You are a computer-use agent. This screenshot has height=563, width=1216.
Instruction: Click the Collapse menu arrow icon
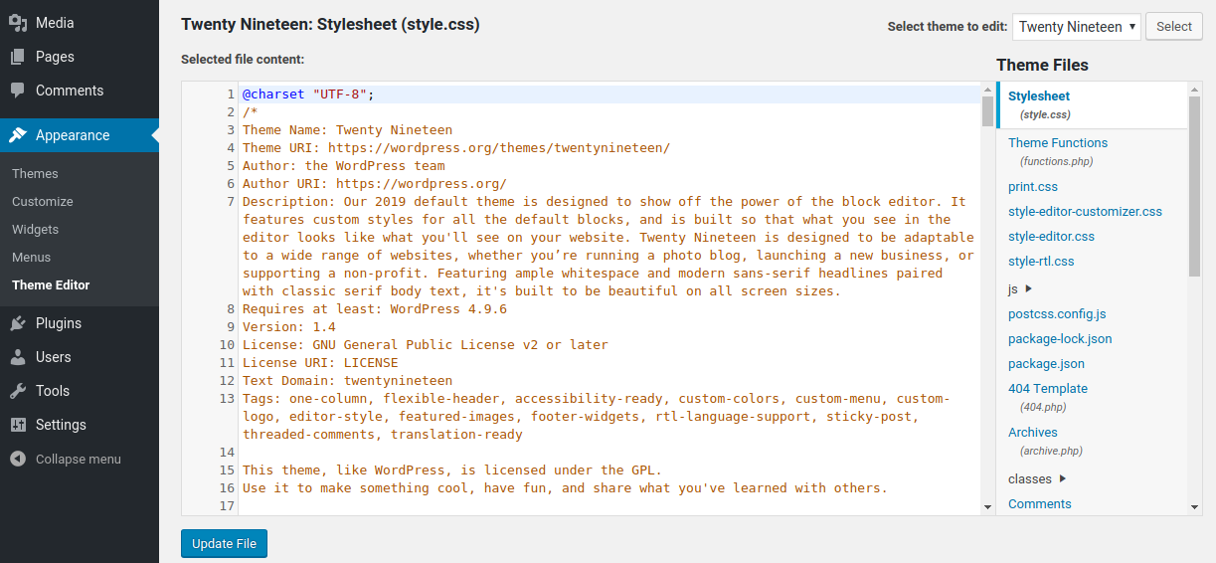click(18, 459)
